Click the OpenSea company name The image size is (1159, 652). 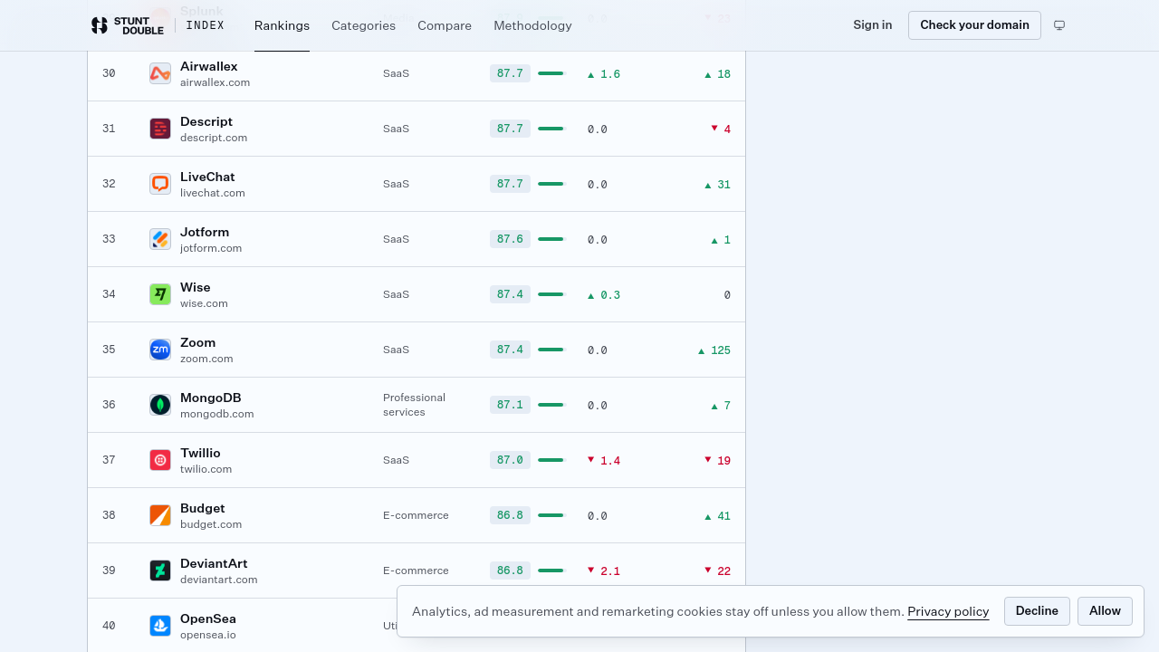208,618
